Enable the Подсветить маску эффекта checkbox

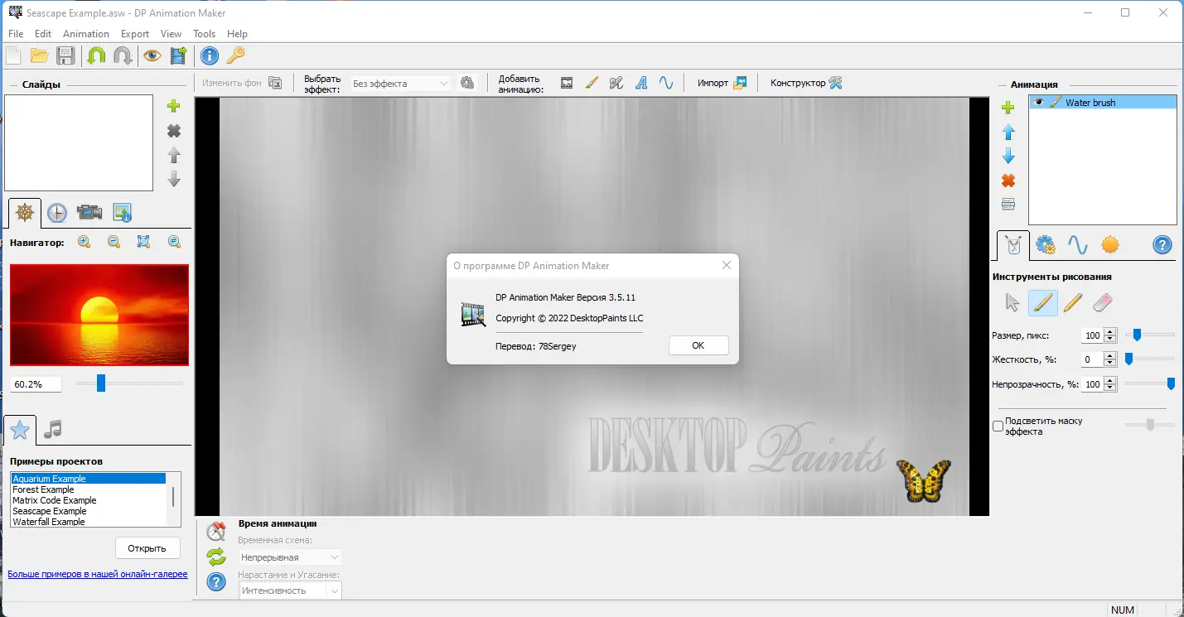(998, 427)
